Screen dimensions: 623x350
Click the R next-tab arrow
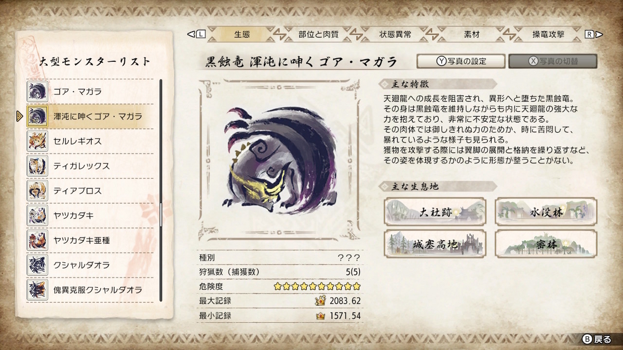(x=593, y=35)
